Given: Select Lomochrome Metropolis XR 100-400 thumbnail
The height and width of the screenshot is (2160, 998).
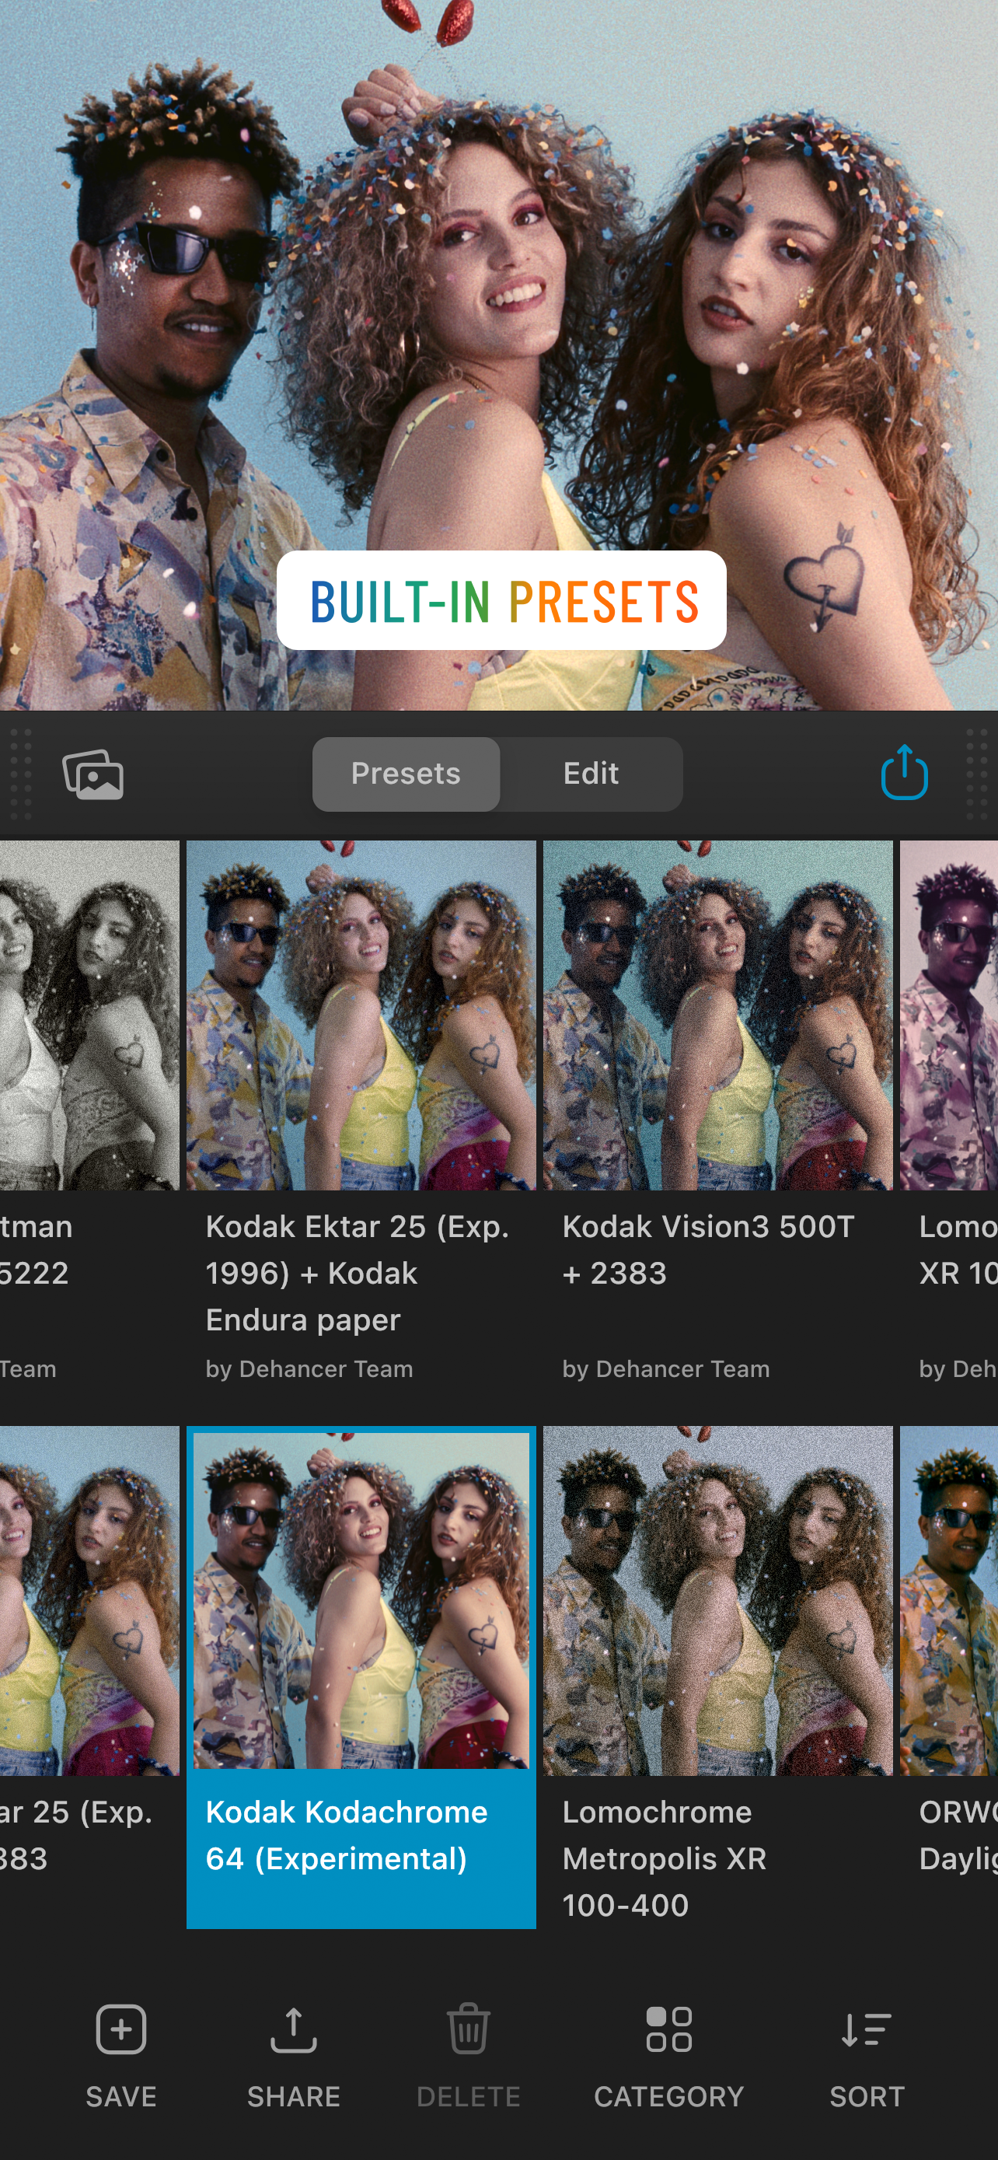Looking at the screenshot, I should click(718, 1601).
